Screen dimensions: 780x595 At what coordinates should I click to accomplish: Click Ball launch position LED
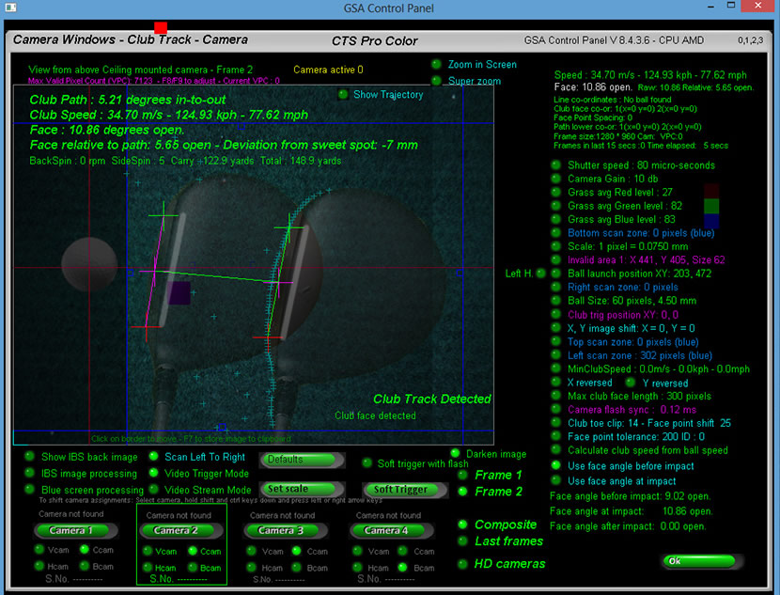(x=556, y=274)
